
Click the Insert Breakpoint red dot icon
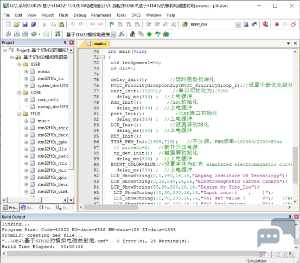[x=277, y=24]
